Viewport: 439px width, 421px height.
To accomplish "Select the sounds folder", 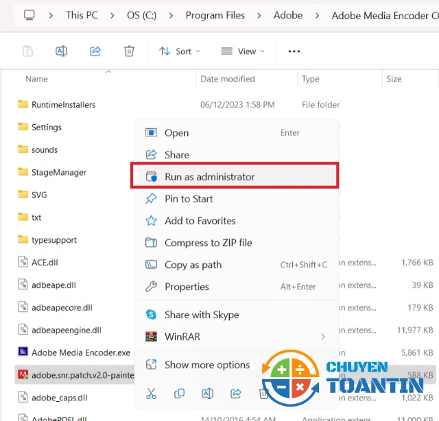I will coord(45,149).
